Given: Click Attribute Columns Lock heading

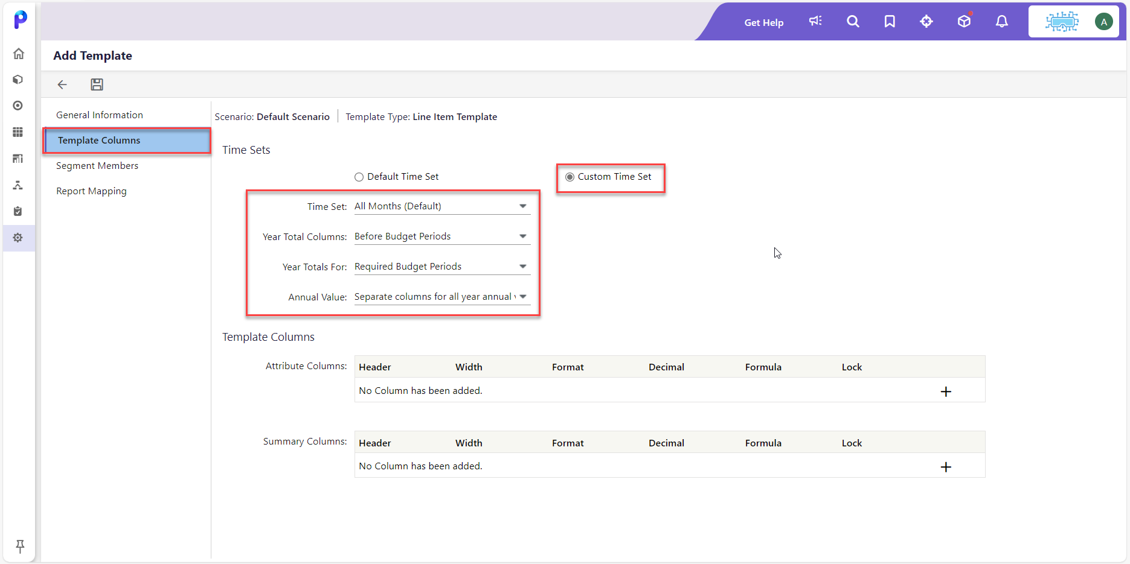Looking at the screenshot, I should pos(852,367).
